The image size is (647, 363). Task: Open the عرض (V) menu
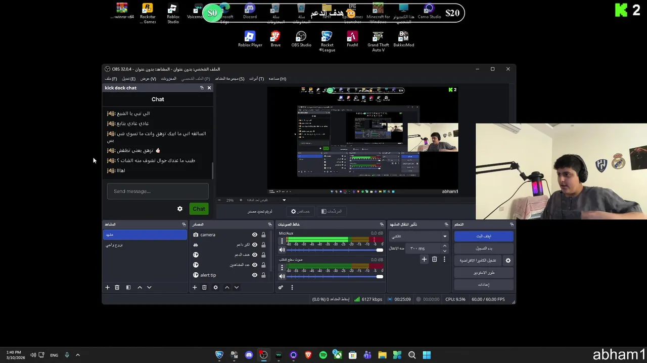(x=148, y=79)
